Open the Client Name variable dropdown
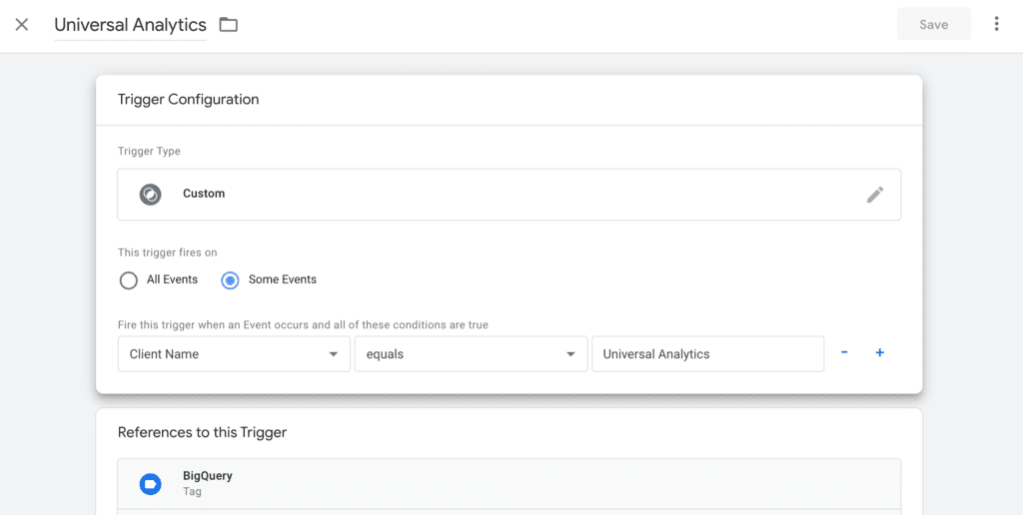Image resolution: width=1023 pixels, height=515 pixels. point(234,354)
